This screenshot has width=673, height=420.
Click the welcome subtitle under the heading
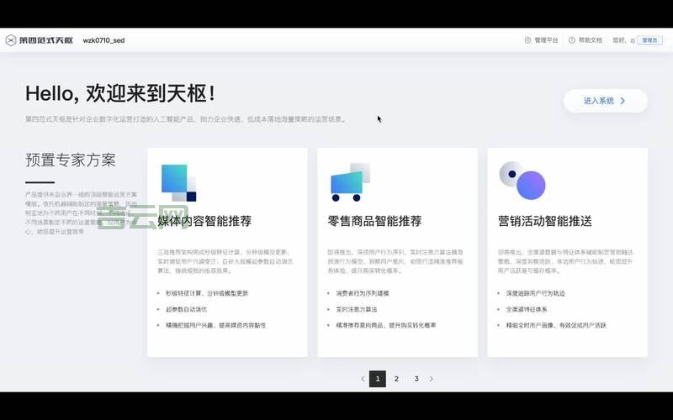[x=185, y=119]
